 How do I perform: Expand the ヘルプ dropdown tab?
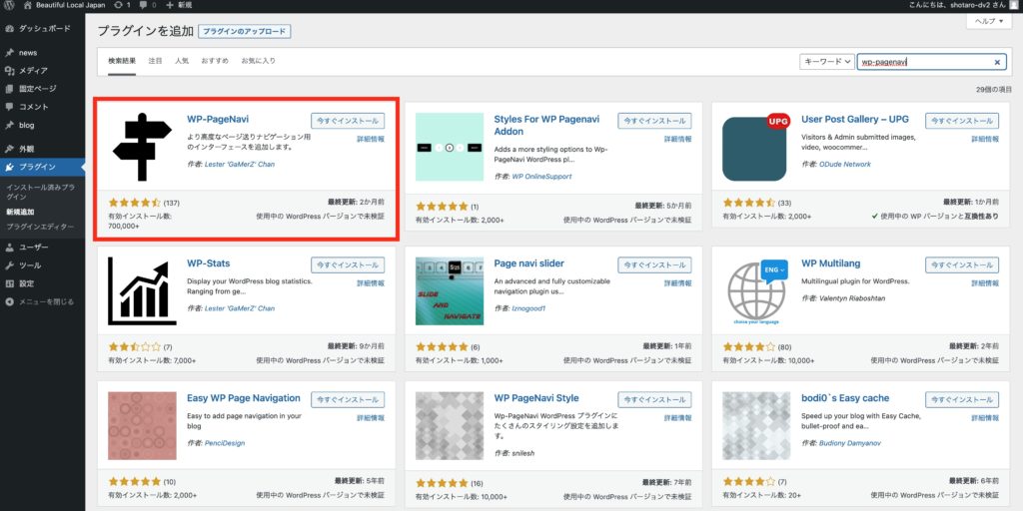[x=989, y=21]
